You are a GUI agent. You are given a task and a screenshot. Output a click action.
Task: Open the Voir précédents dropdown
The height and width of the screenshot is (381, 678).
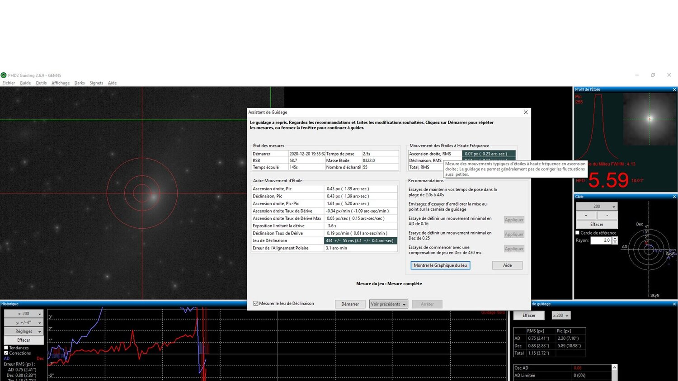[x=388, y=304]
